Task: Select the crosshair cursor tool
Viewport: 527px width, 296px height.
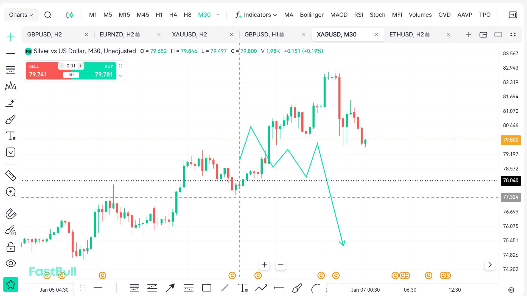Action: point(11,37)
